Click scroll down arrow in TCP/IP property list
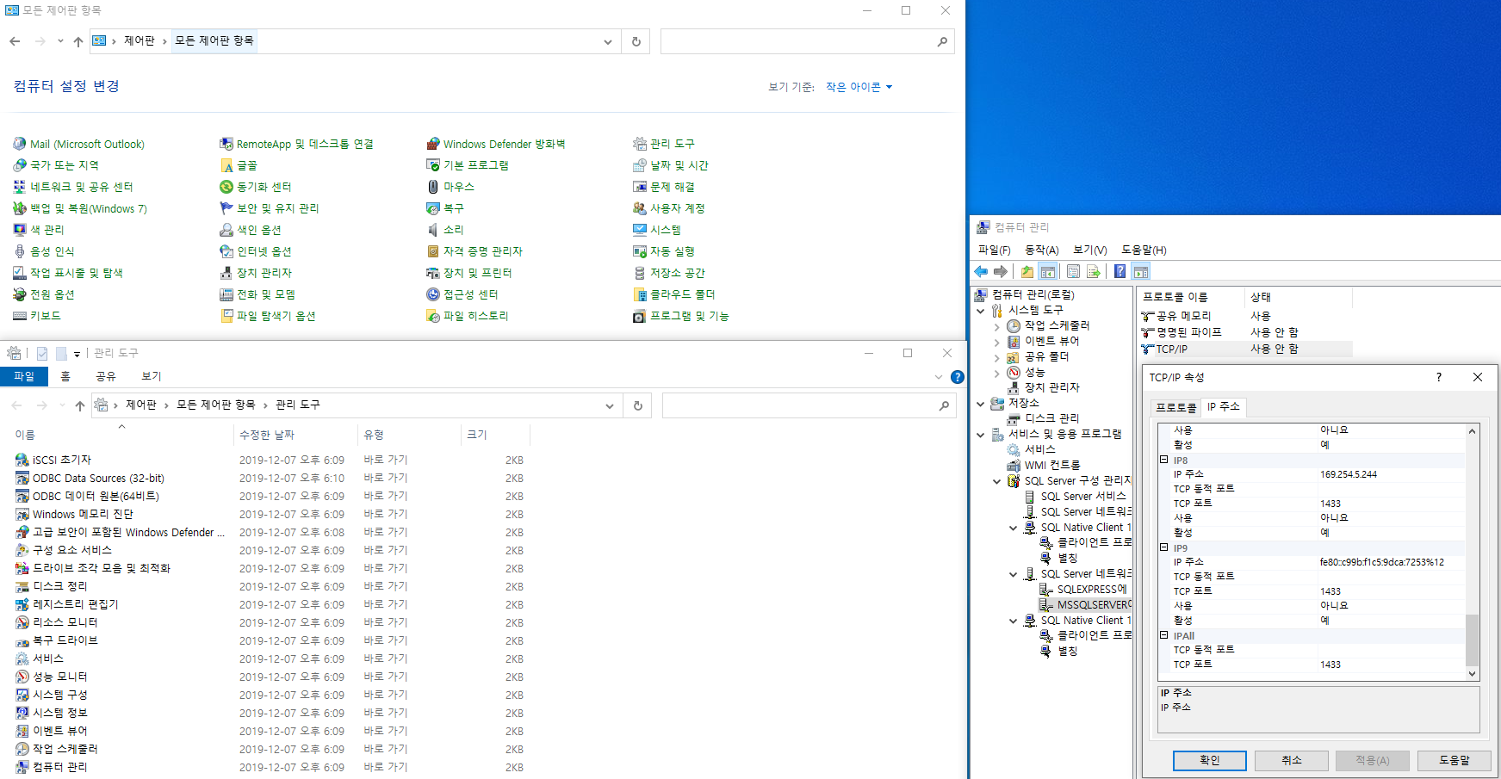1501x779 pixels. (x=1472, y=674)
